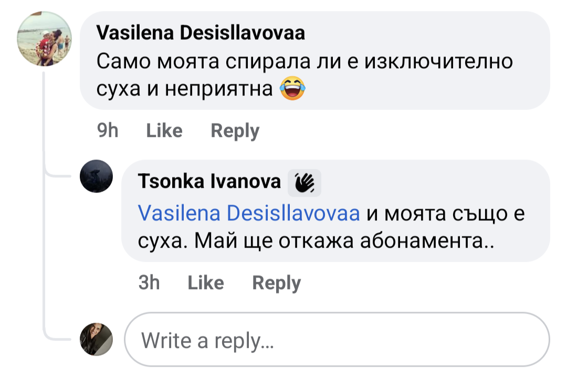Click Vasilena Desisllavovaa's beach profile picture
Image resolution: width=567 pixels, height=371 pixels.
(x=45, y=39)
